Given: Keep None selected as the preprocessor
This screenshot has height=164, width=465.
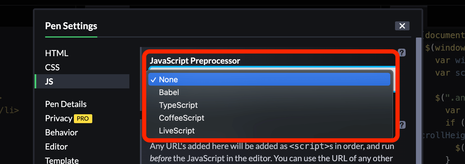Looking at the screenshot, I should point(168,79).
